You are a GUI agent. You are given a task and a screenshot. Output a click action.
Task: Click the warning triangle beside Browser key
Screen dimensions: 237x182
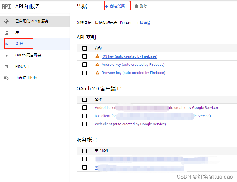tap(97, 73)
